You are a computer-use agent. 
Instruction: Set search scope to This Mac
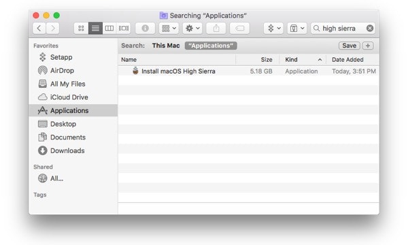click(x=166, y=46)
